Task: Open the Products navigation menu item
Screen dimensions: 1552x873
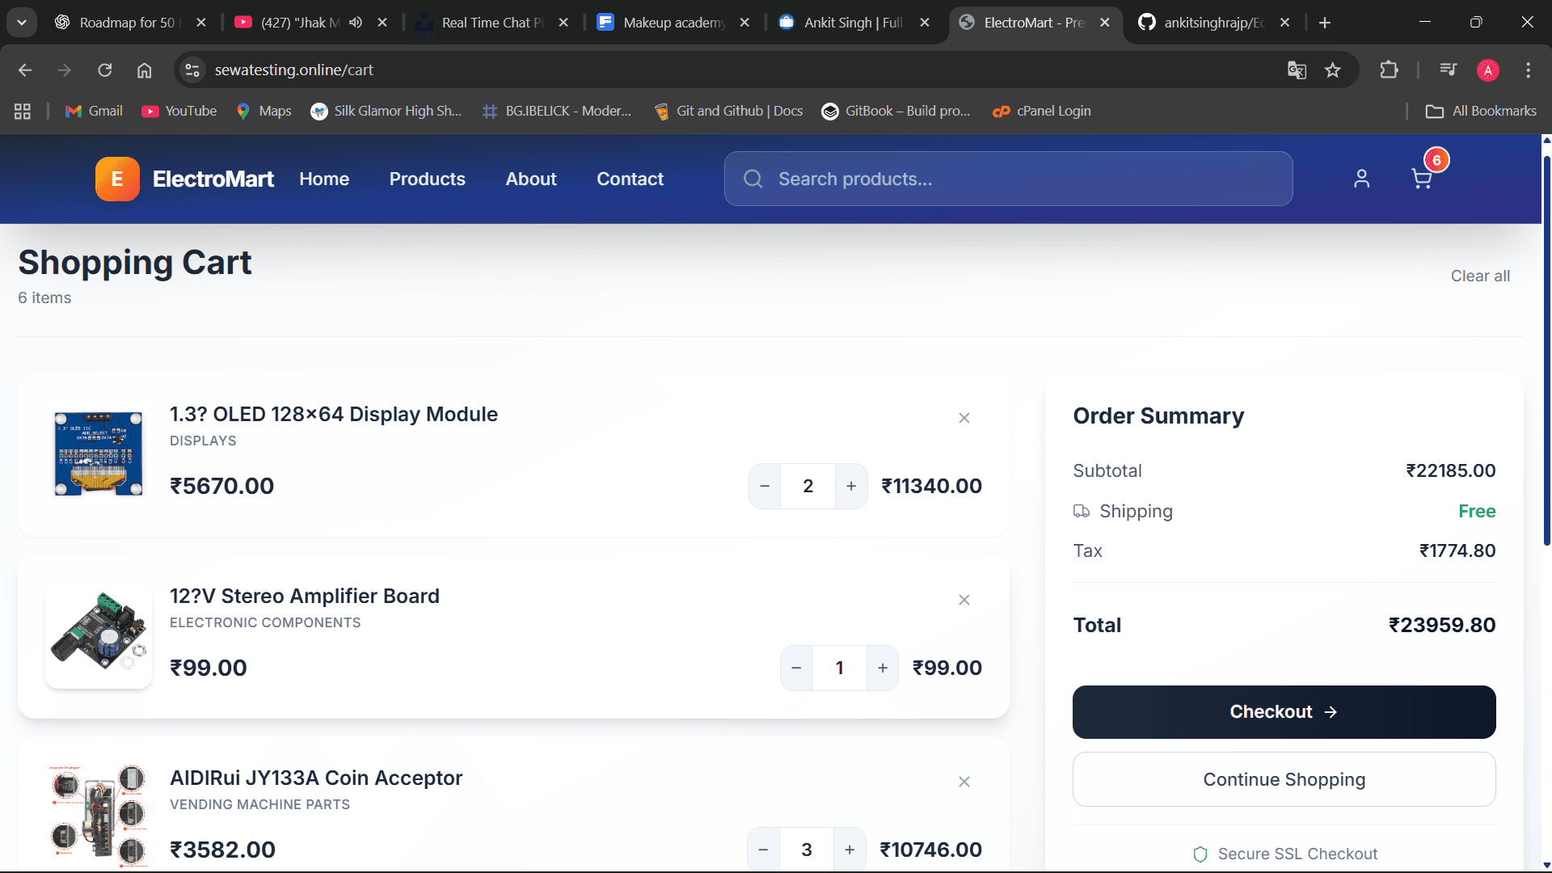Action: tap(427, 179)
